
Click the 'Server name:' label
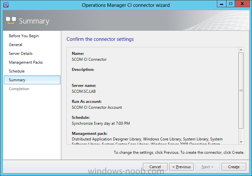84,86
